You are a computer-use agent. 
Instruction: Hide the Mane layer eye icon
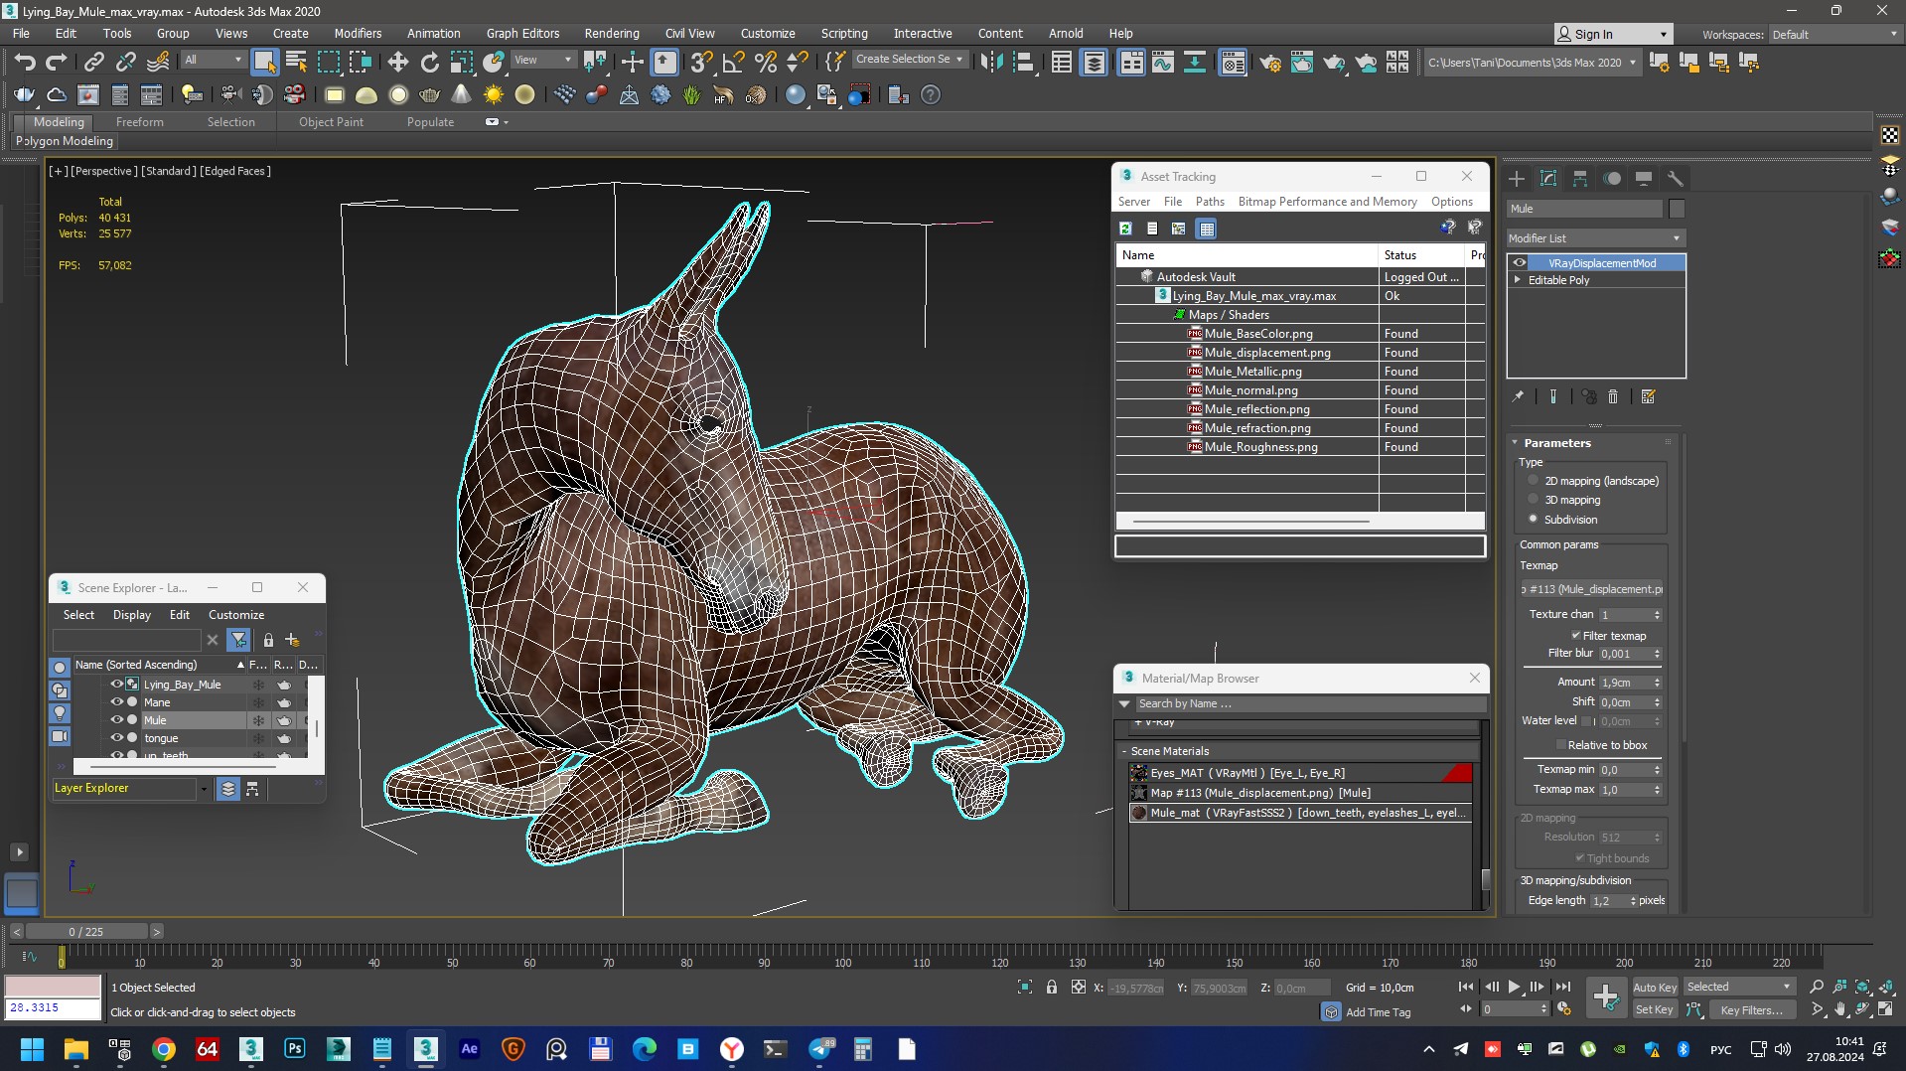[116, 702]
